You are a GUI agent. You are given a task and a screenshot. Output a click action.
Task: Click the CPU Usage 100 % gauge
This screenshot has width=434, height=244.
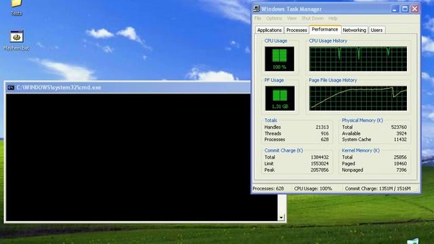pyautogui.click(x=279, y=59)
